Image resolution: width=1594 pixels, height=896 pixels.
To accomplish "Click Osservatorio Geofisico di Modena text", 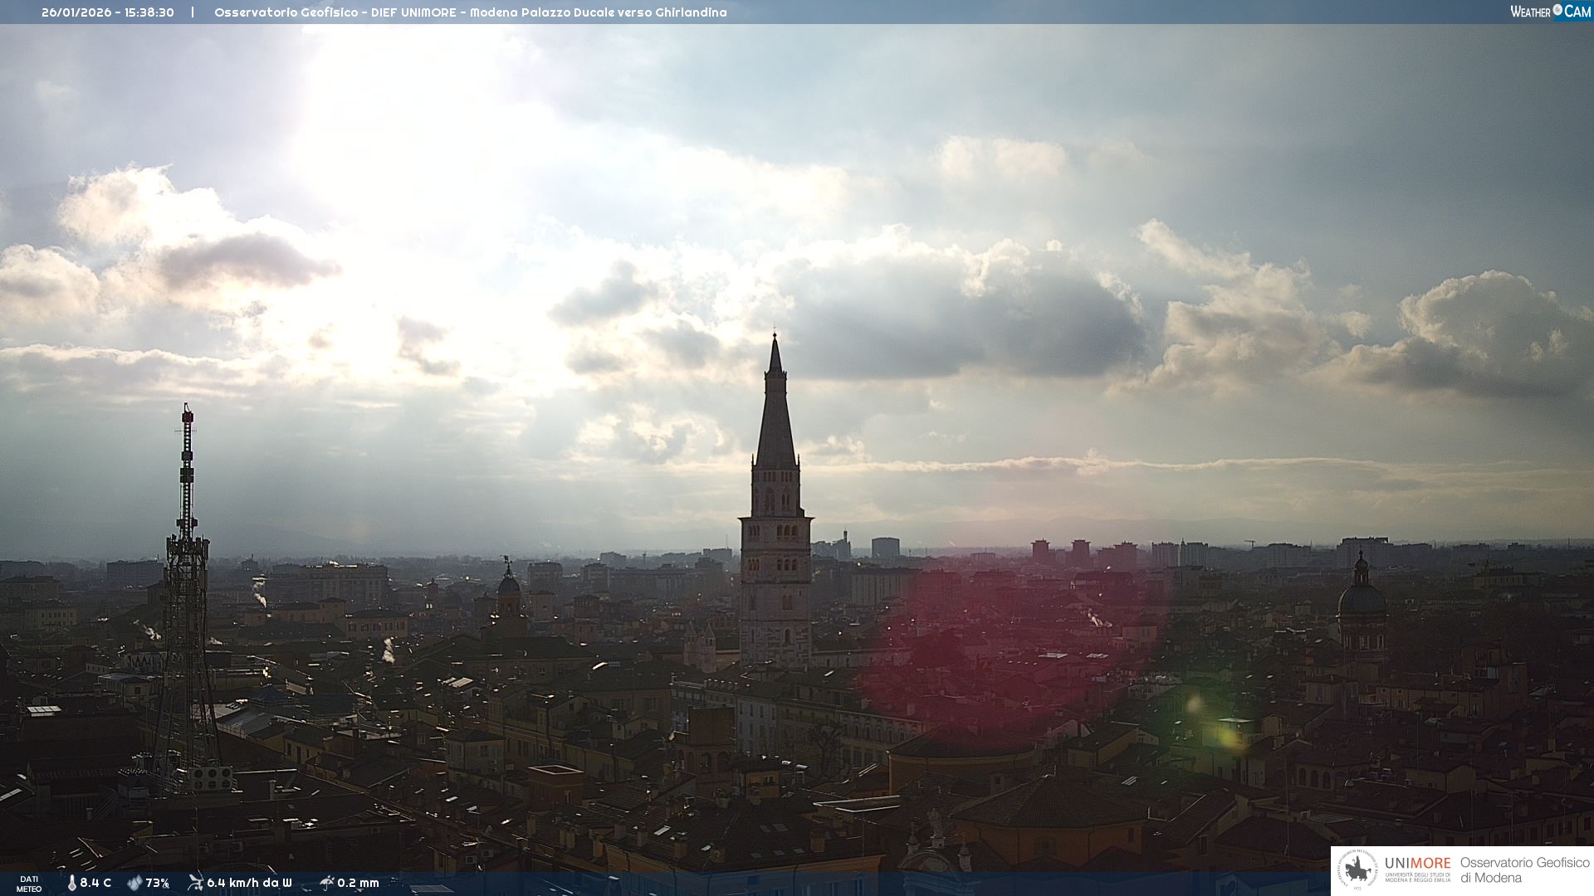I will click(x=1524, y=869).
